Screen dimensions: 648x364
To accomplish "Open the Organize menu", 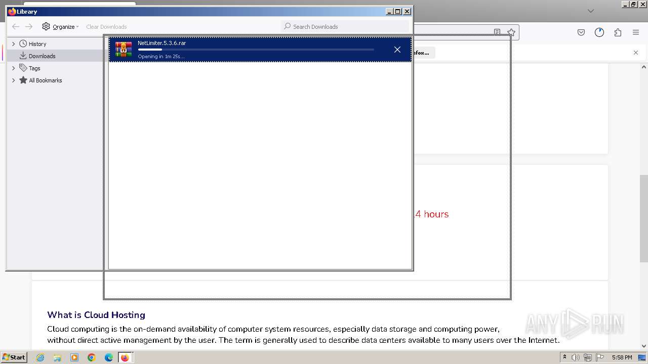I will point(61,27).
